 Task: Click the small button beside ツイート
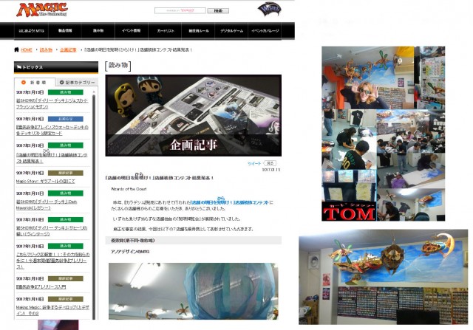pos(270,163)
